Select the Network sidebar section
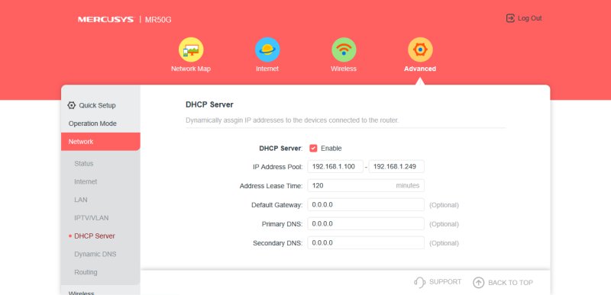This screenshot has height=295, width=611. point(101,142)
